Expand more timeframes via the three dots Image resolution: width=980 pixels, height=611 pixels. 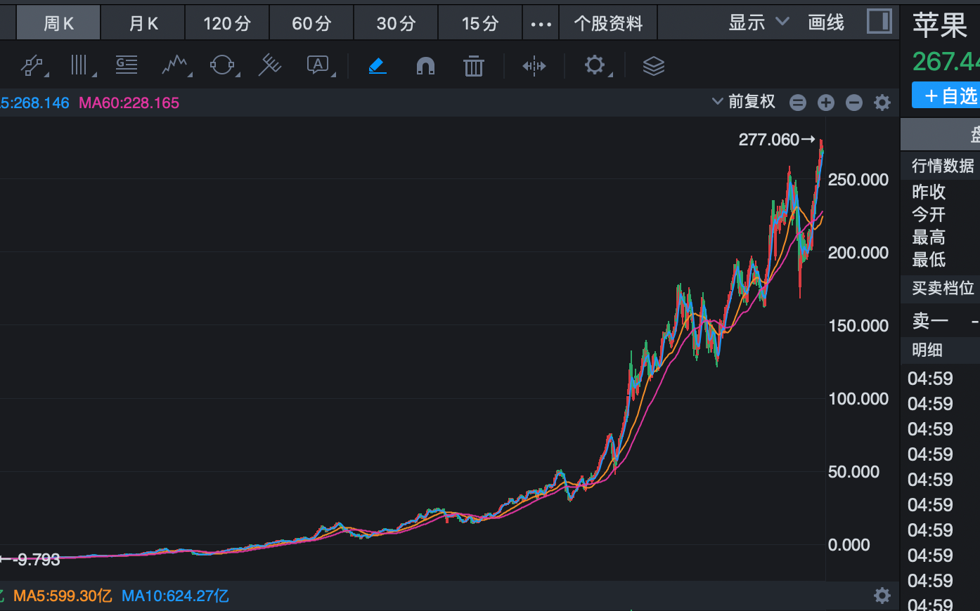[541, 24]
